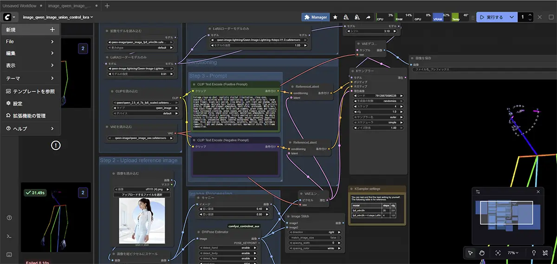Toggle the lightbulb focus mode icon

tap(534, 253)
